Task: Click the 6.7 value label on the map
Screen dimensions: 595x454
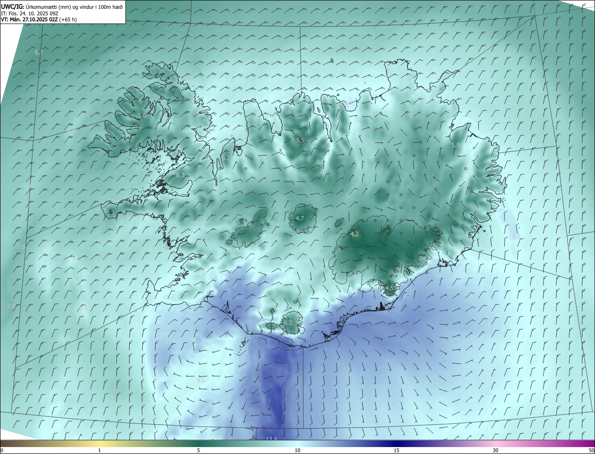Action: coord(39,52)
